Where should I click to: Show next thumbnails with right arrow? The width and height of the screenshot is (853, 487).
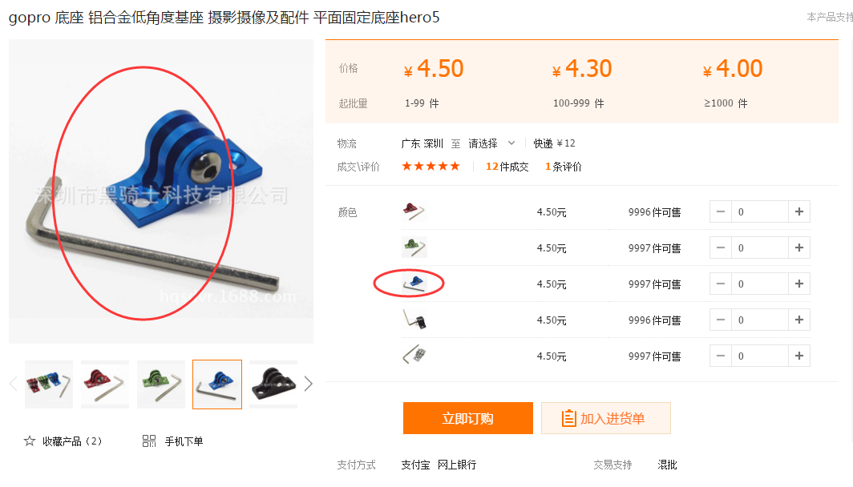pos(309,384)
